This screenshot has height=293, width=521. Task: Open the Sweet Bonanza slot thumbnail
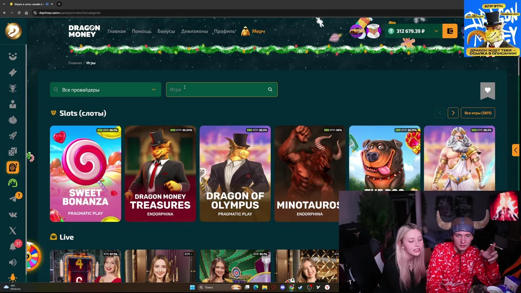(x=85, y=174)
